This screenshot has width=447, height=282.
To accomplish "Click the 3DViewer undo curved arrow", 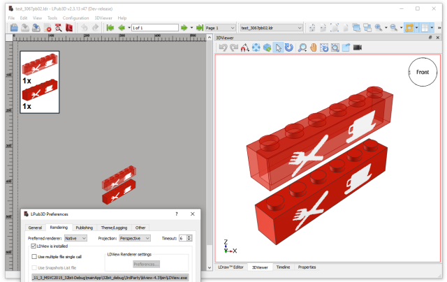I will tap(223, 47).
